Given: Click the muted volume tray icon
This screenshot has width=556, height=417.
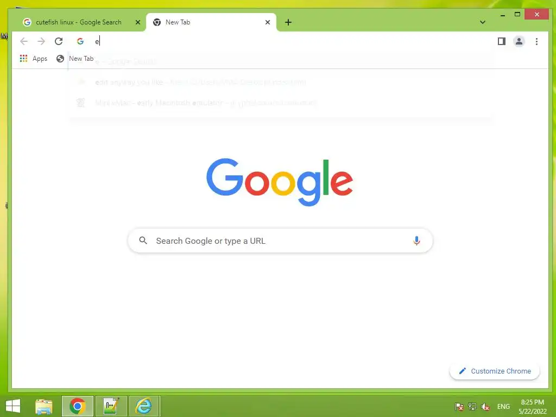Looking at the screenshot, I should [x=485, y=407].
